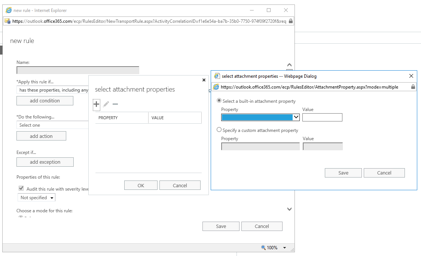Click Cancel at bottom of new rule window

coord(262,226)
